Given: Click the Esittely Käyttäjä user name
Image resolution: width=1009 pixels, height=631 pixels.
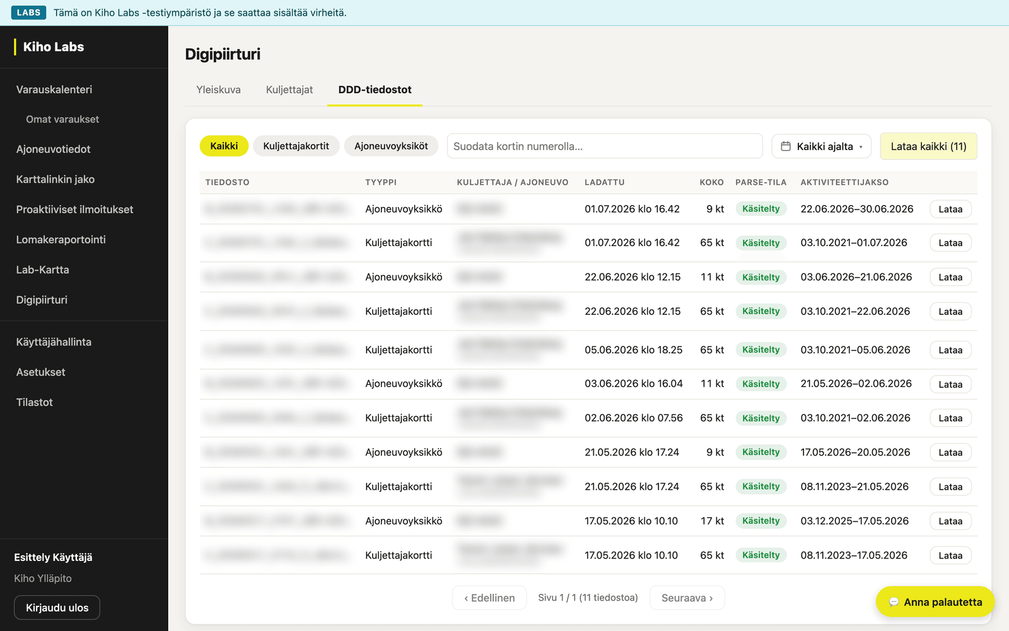Looking at the screenshot, I should (x=53, y=557).
